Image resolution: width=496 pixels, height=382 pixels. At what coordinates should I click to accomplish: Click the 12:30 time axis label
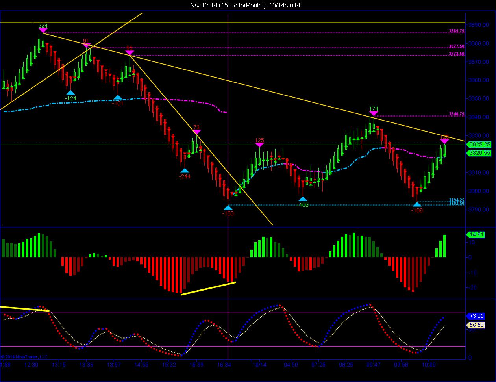pos(31,365)
